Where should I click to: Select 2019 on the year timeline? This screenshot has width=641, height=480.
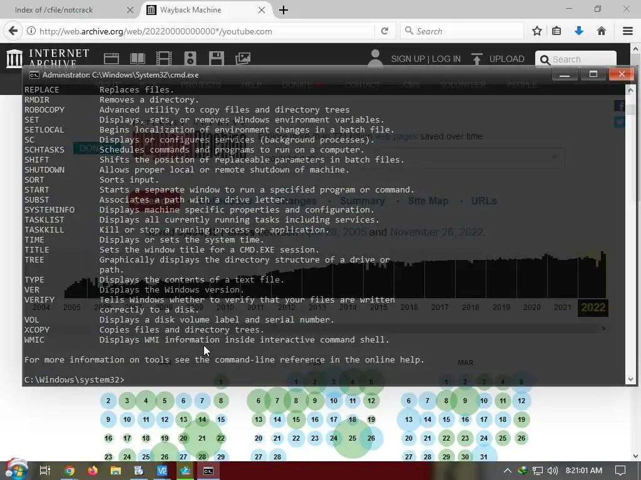click(x=501, y=307)
